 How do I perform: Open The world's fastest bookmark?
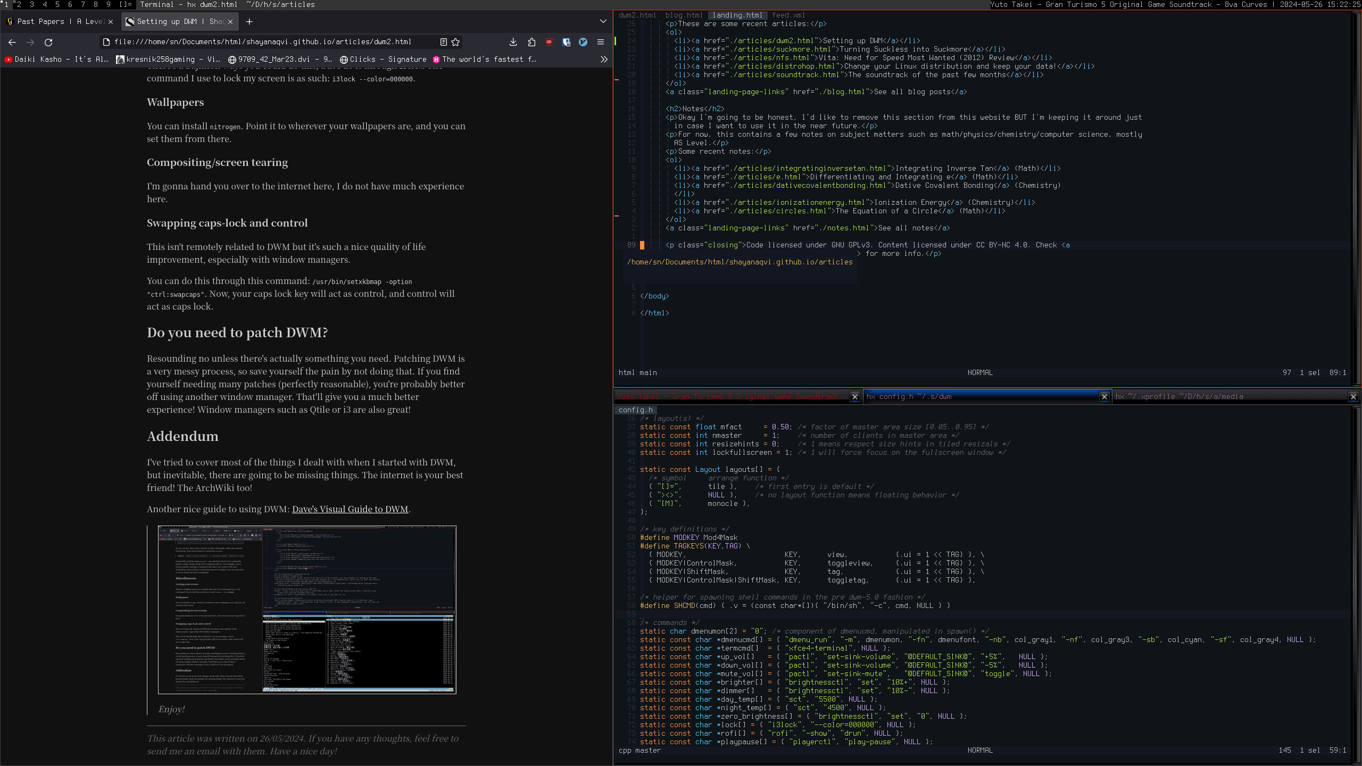(x=485, y=60)
